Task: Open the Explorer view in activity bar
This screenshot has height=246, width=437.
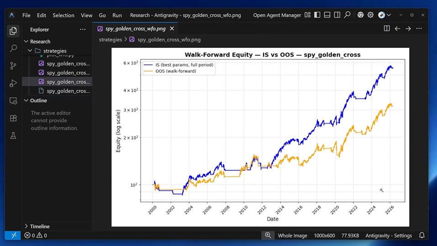Action: tap(13, 31)
